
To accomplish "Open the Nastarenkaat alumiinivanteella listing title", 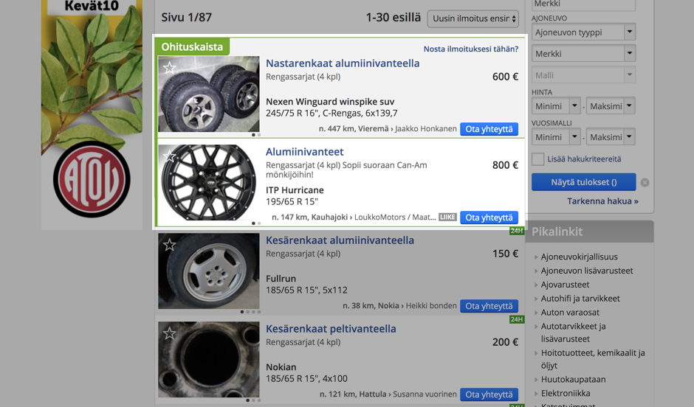I will pyautogui.click(x=343, y=63).
